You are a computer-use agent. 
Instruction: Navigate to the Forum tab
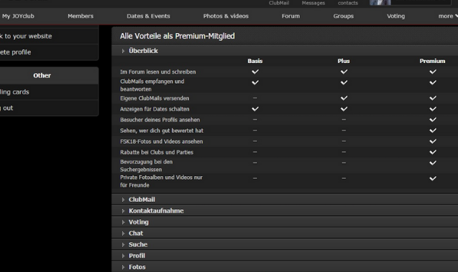(291, 16)
